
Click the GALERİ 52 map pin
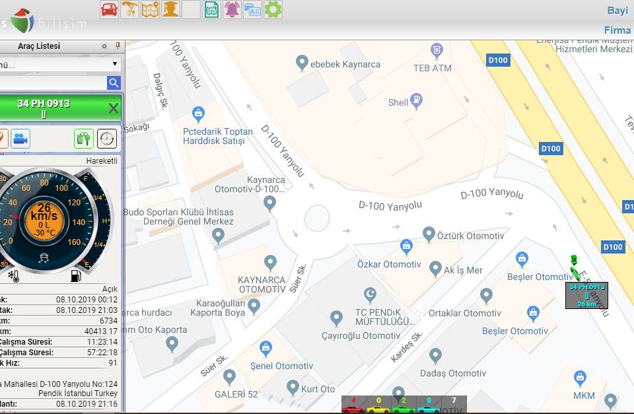coord(229,377)
